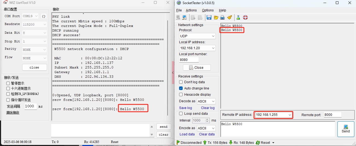This screenshot has width=356, height=146.
Task: Click the Send button in SocketTester
Action: (346, 129)
